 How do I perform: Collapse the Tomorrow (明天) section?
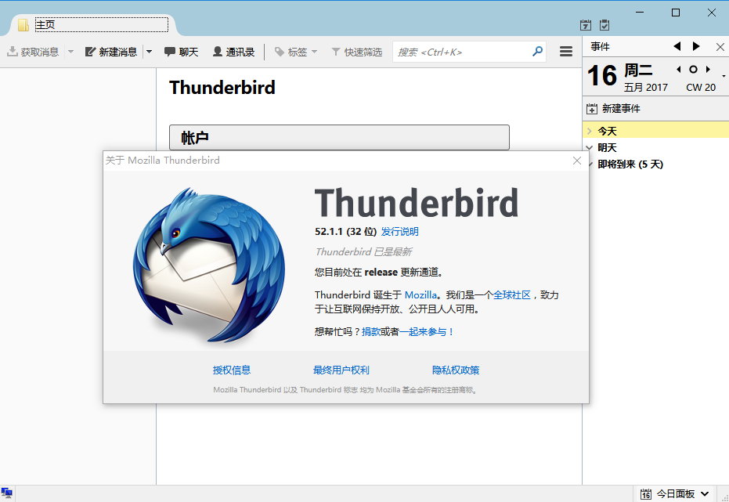click(x=589, y=148)
